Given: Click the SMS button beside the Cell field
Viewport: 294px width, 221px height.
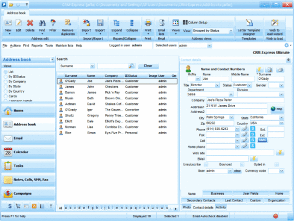Looking at the screenshot, I should (262, 140).
